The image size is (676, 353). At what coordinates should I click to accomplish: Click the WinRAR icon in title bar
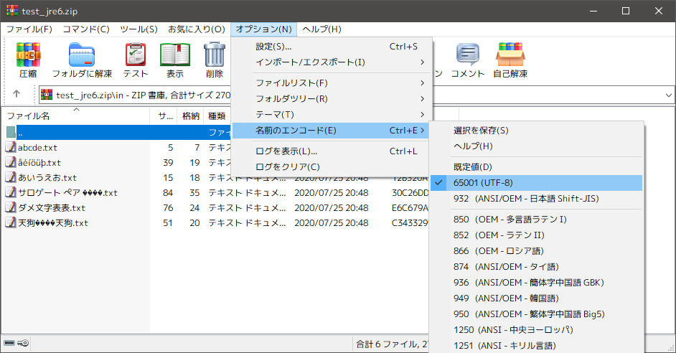(x=12, y=11)
